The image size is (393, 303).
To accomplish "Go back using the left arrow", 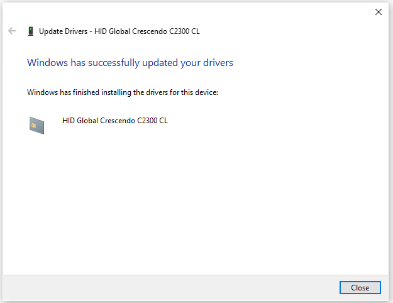I will coord(12,31).
